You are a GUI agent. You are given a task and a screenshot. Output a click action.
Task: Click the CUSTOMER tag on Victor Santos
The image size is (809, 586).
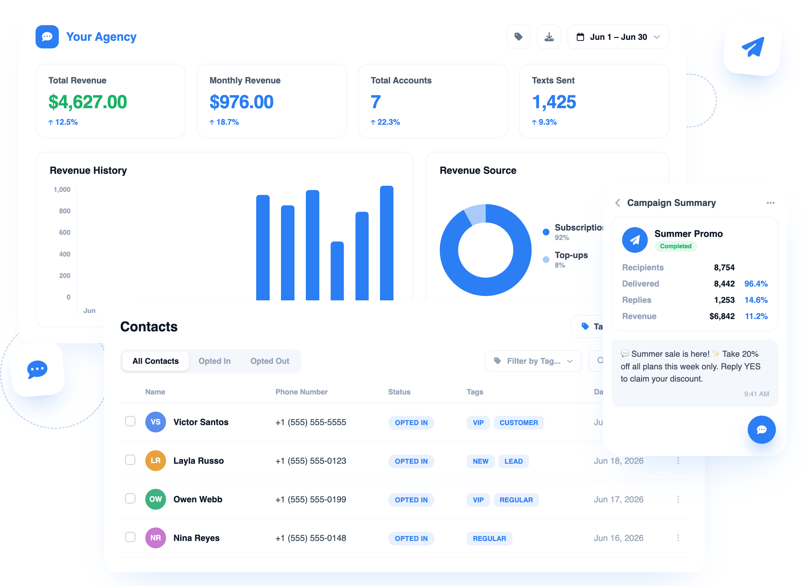518,422
